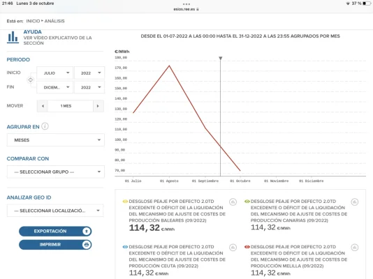Move period back one month
This screenshot has width=373, height=279.
tap(43, 106)
